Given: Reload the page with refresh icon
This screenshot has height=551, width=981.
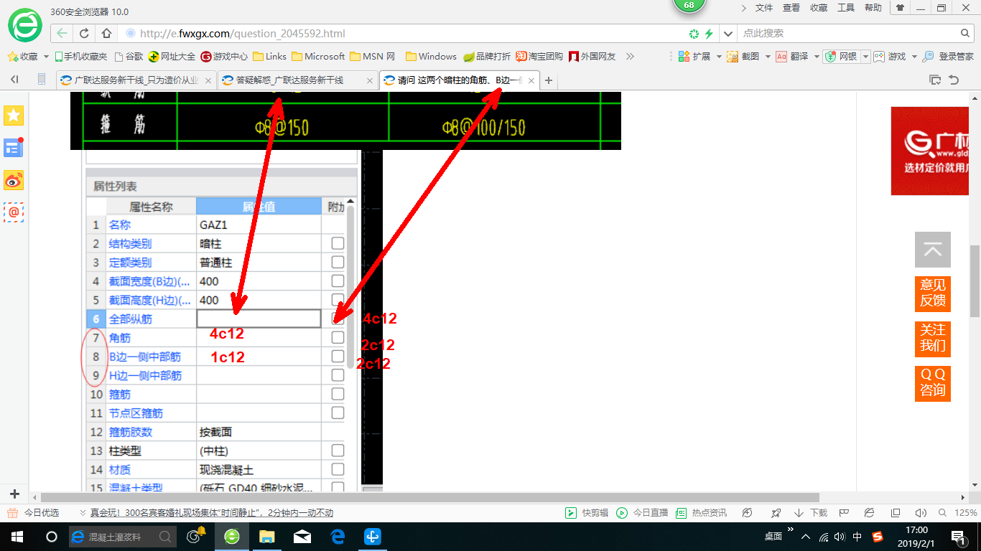Looking at the screenshot, I should (x=85, y=33).
